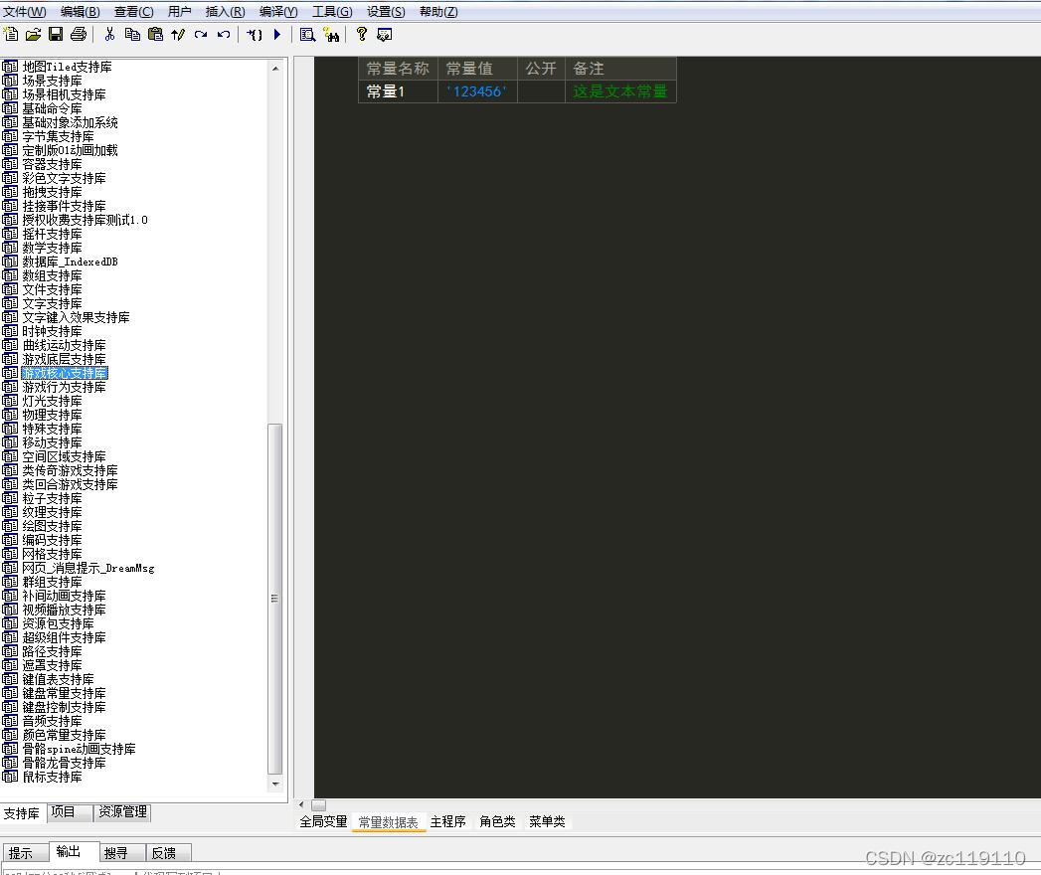Open the 工具(G) menu

point(332,12)
